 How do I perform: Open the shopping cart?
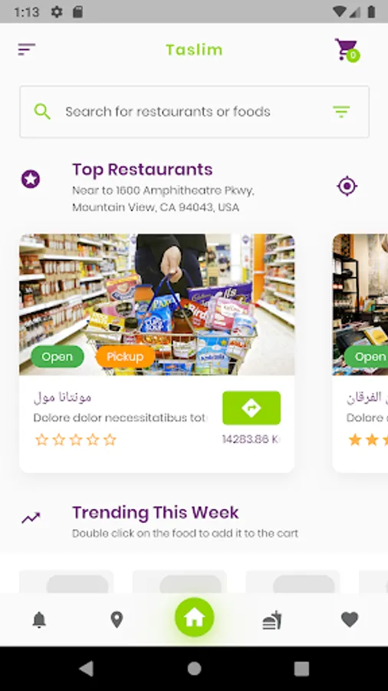tap(347, 50)
